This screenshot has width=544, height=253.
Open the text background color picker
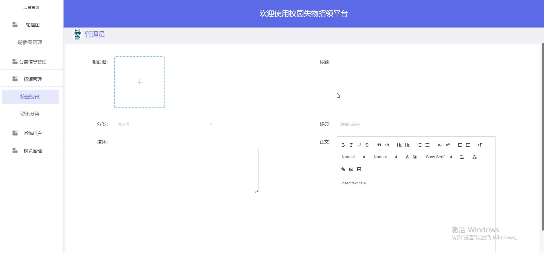(x=415, y=157)
